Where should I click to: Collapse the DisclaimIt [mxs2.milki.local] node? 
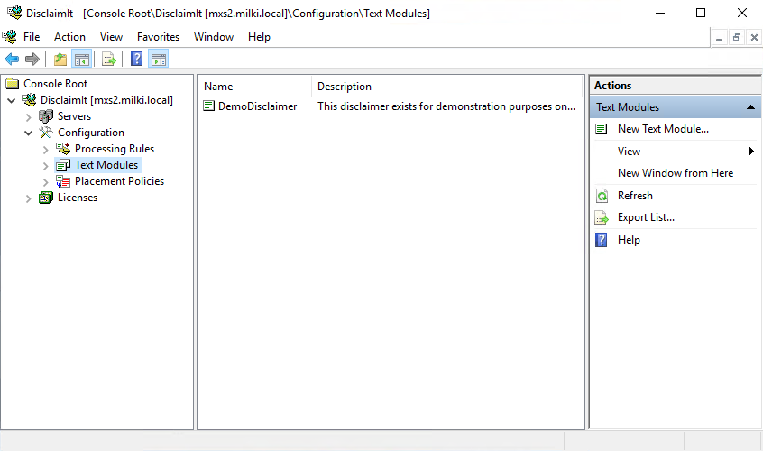[x=12, y=101]
